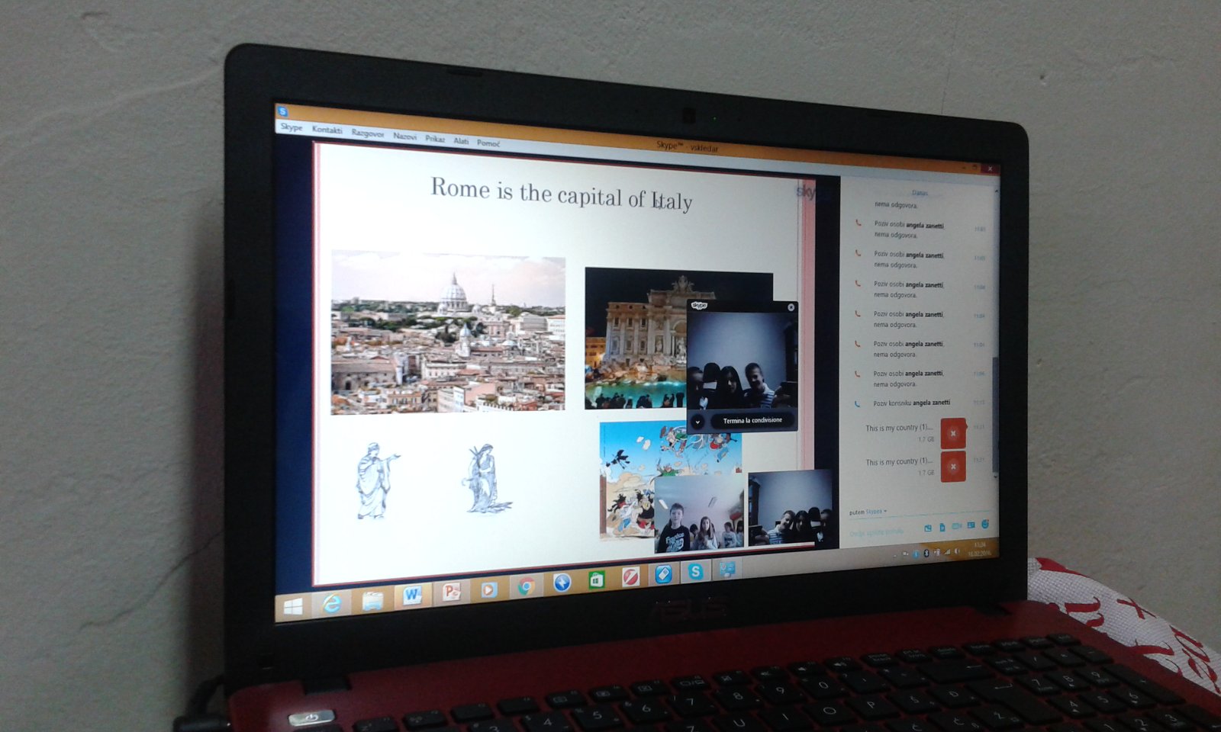1221x732 pixels.
Task: Open Microsoft Word from the taskbar
Action: (x=412, y=596)
